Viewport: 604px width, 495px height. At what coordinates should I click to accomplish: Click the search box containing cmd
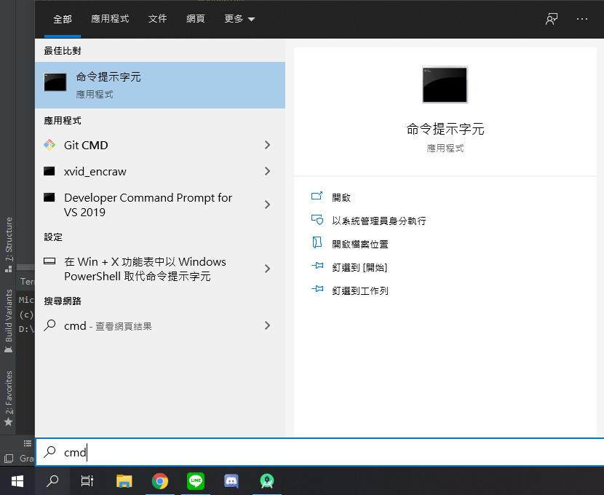coord(319,452)
